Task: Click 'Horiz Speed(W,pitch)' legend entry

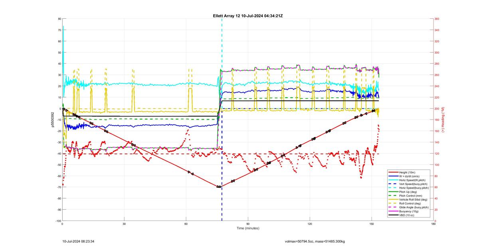Action: pos(413,179)
